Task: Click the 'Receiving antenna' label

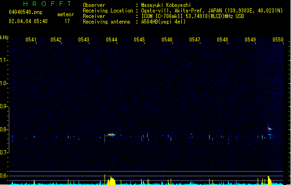Action: tap(106, 22)
